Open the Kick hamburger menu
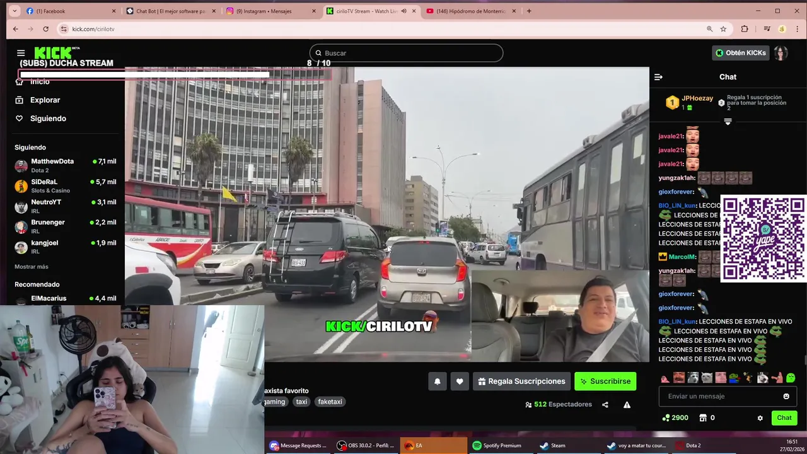The height and width of the screenshot is (454, 807). [x=21, y=53]
